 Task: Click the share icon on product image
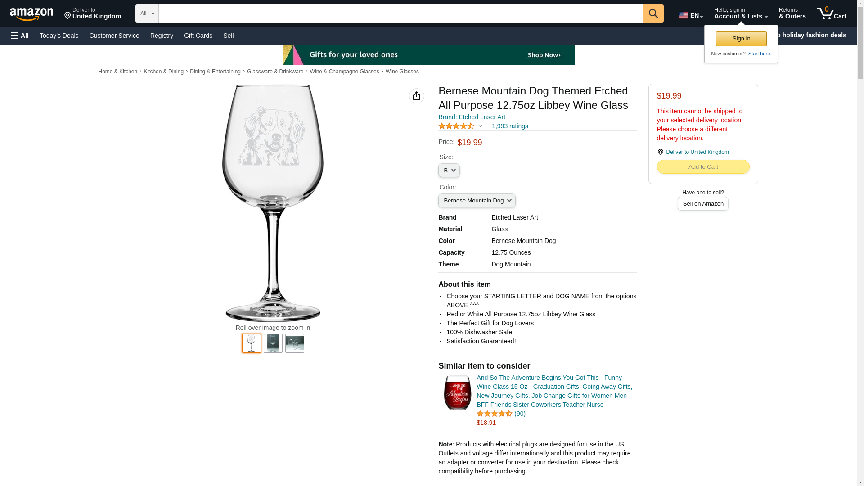[x=417, y=96]
